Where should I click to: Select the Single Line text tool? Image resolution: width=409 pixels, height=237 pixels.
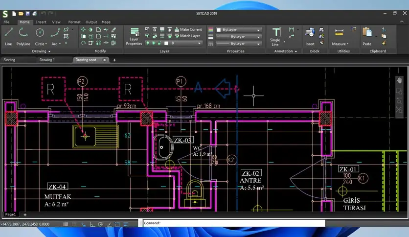(x=275, y=35)
